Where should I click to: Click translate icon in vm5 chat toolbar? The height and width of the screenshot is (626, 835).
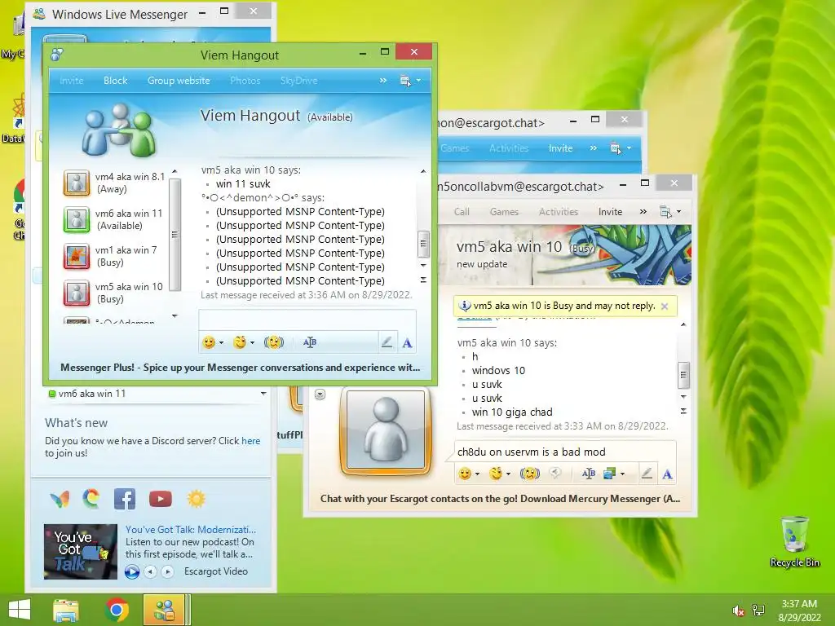point(589,474)
